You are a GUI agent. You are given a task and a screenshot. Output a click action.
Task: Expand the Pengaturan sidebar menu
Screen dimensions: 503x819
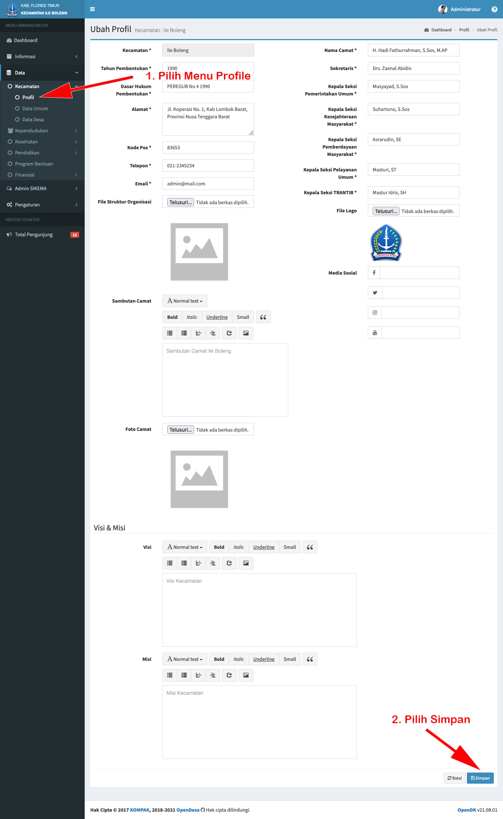coord(42,205)
